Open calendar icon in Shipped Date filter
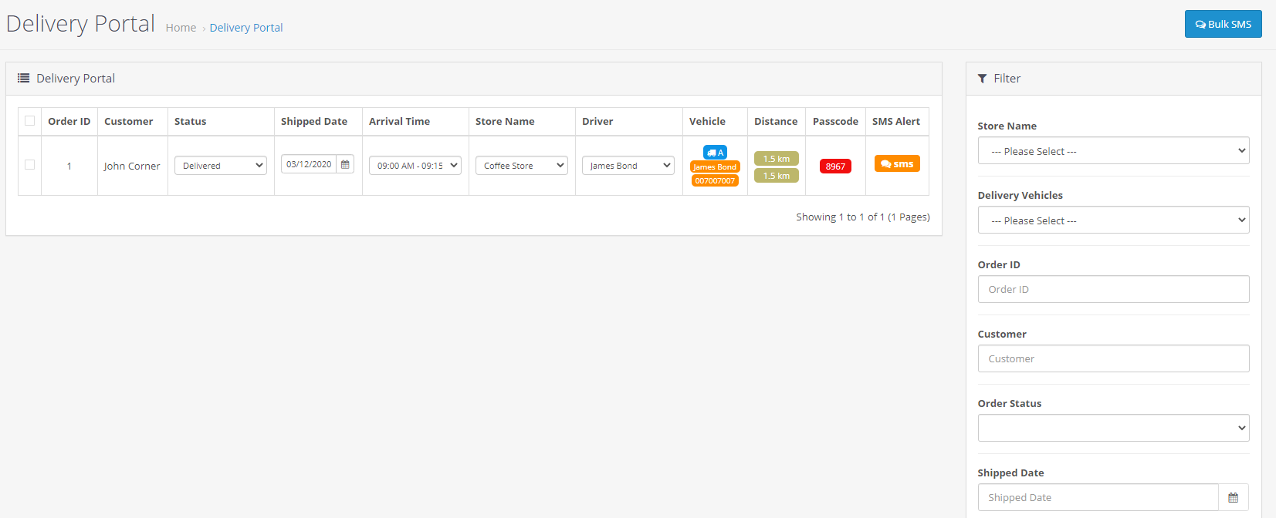Viewport: 1276px width, 518px height. (1233, 498)
